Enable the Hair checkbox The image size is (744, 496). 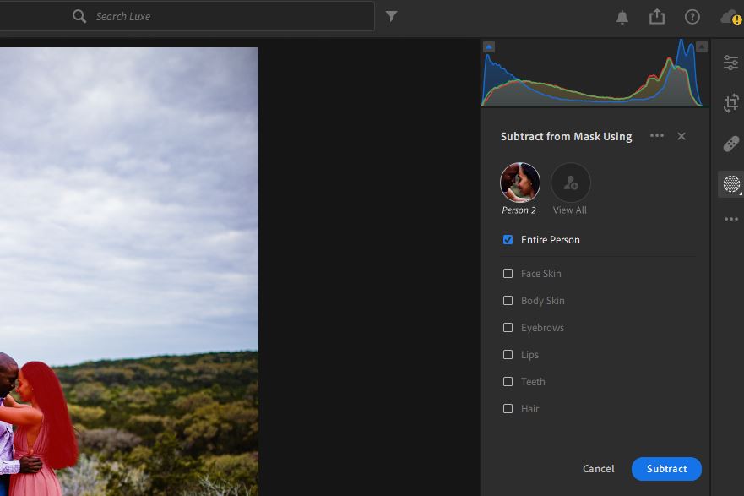pos(508,409)
